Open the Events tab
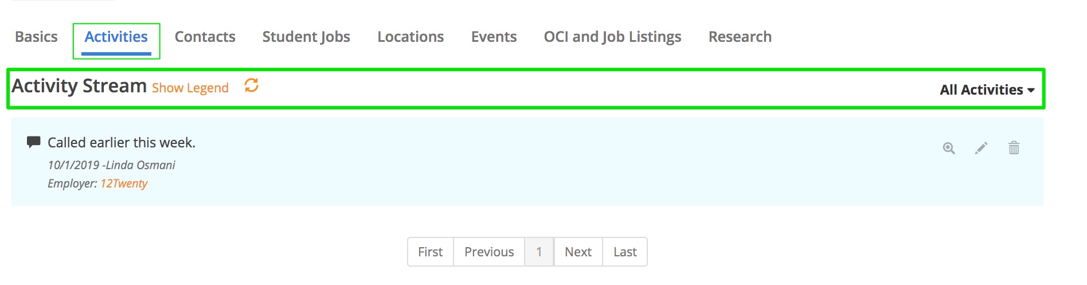The width and height of the screenshot is (1087, 285). 494,37
